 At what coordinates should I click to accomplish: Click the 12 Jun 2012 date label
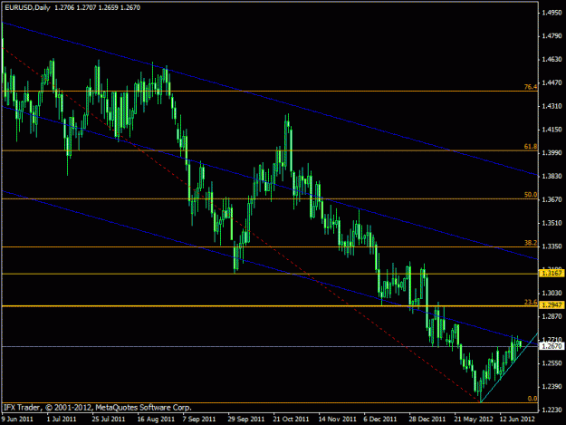(x=517, y=419)
